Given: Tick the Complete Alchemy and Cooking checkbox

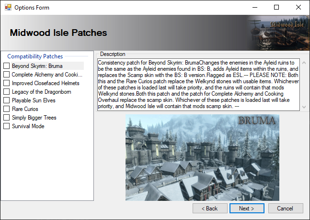Looking at the screenshot, I should 6,75.
